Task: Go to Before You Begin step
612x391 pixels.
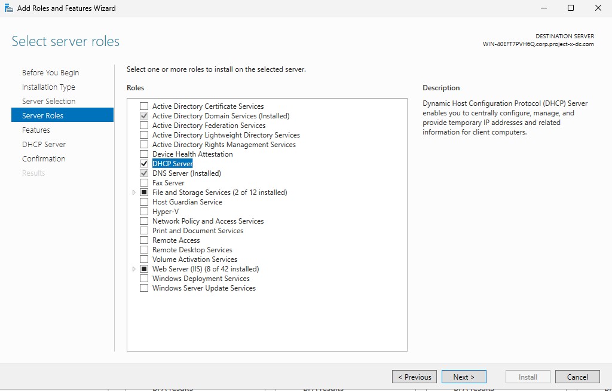Action: click(50, 73)
